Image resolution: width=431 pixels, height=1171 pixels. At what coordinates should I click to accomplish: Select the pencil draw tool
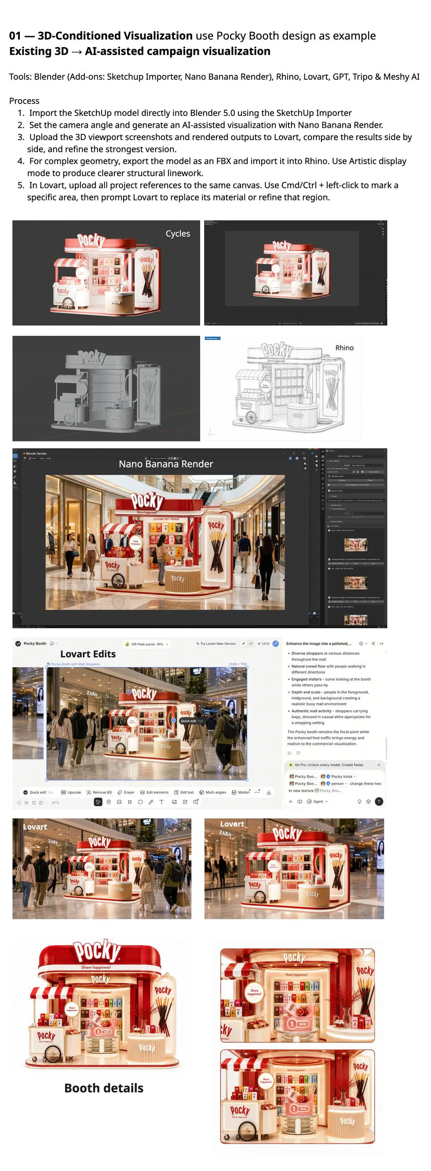pos(150,802)
